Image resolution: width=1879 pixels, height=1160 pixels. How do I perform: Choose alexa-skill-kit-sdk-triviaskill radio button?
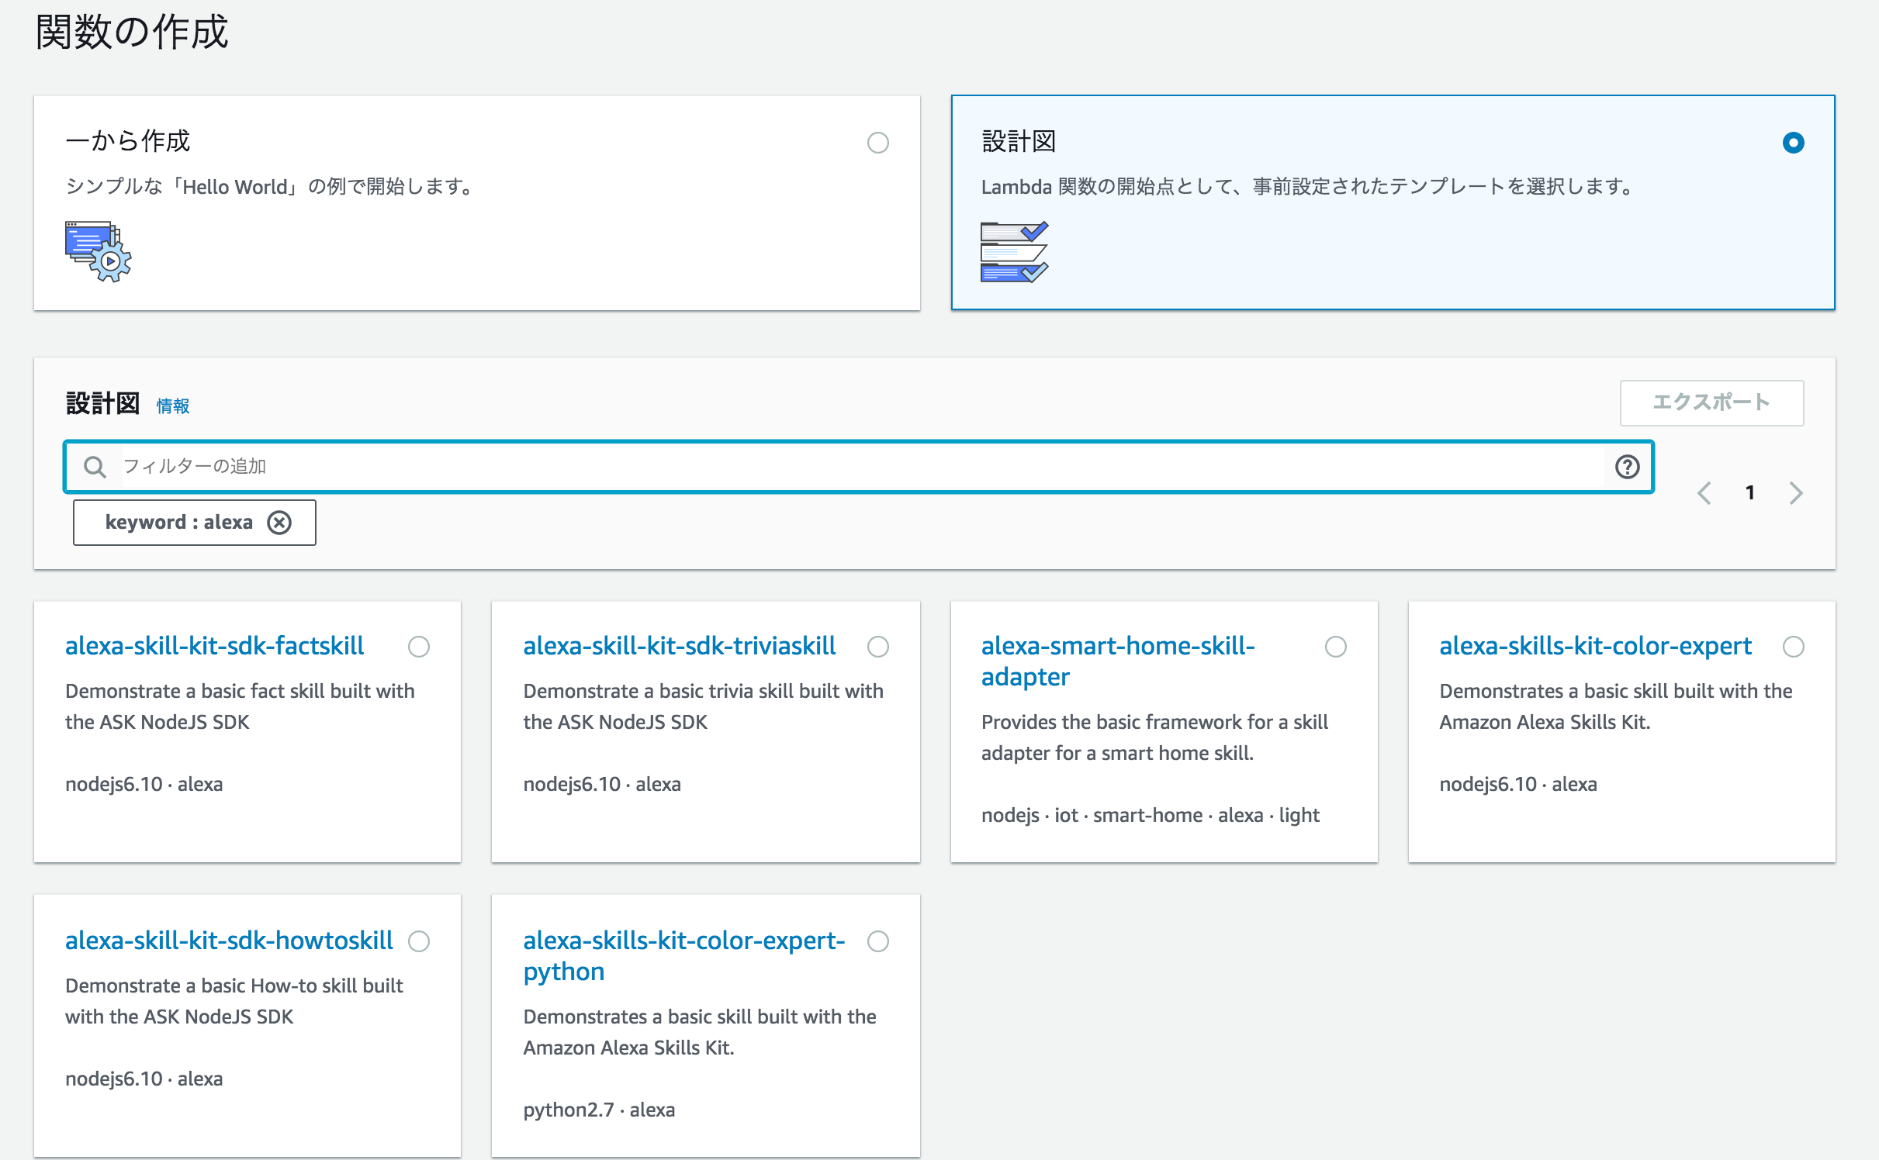click(877, 647)
